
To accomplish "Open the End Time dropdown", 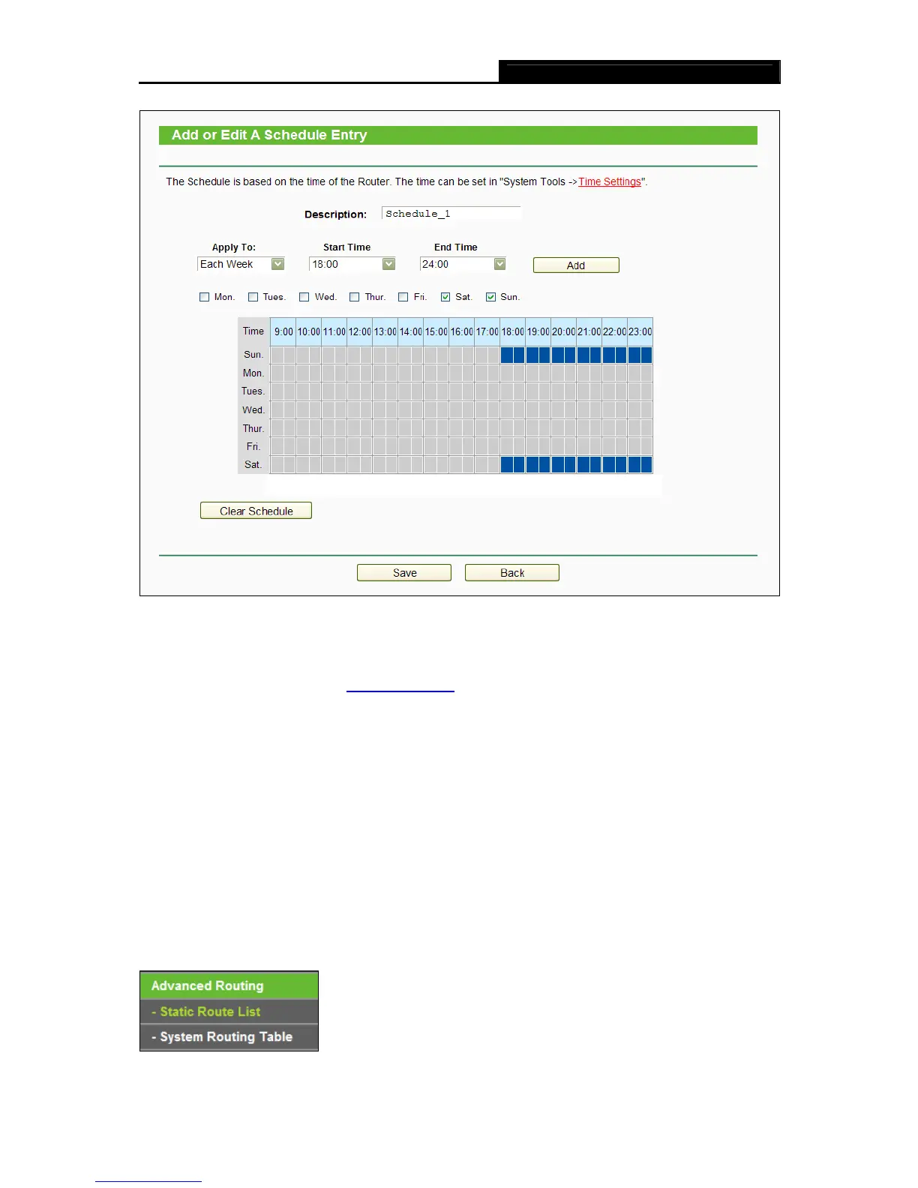I will tap(463, 264).
